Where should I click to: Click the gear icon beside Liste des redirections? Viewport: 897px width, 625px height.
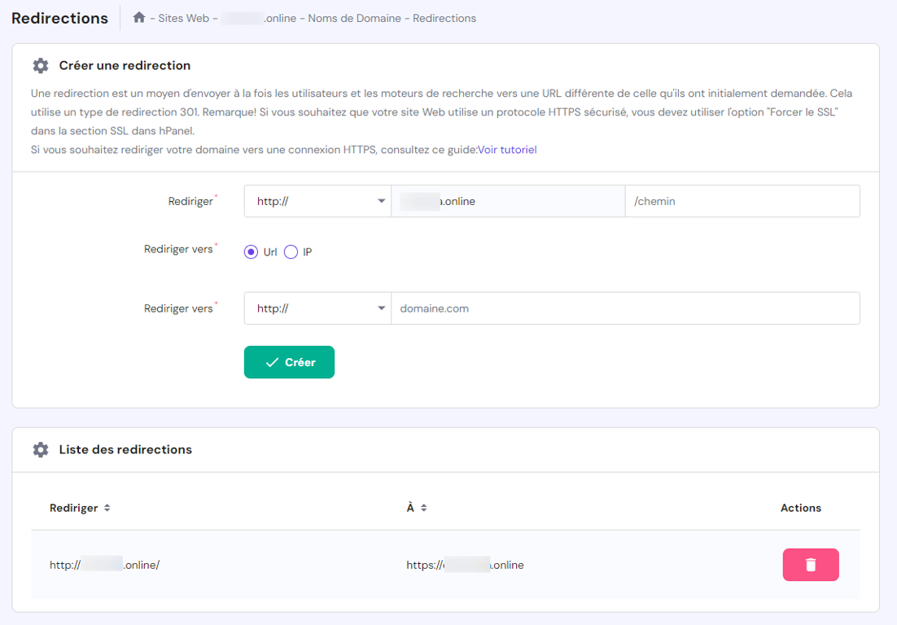click(x=41, y=448)
